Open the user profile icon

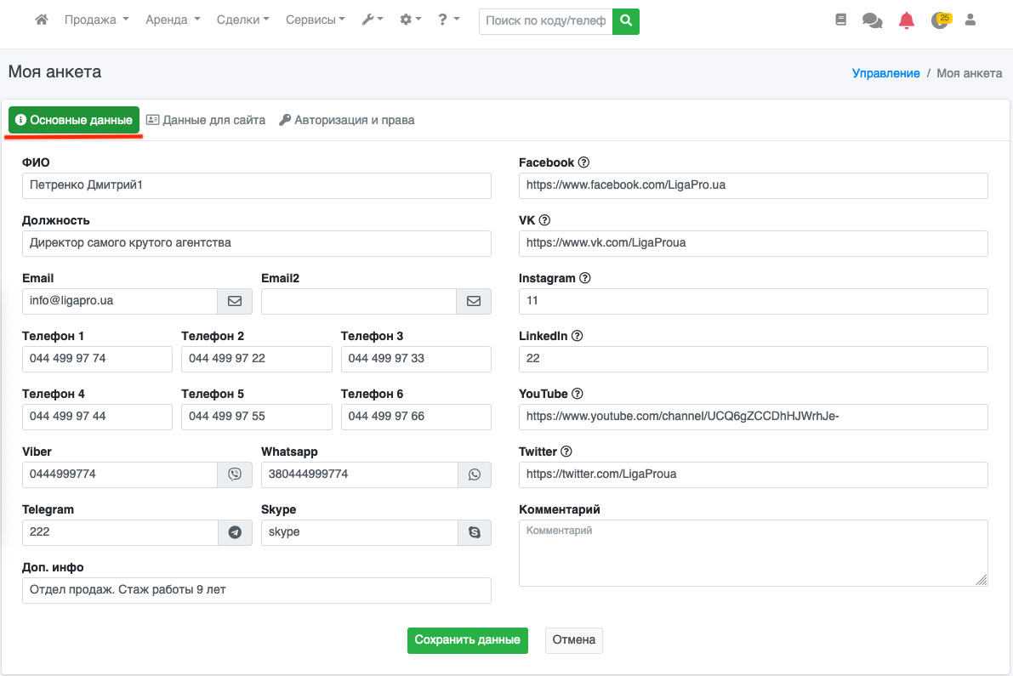[x=970, y=20]
